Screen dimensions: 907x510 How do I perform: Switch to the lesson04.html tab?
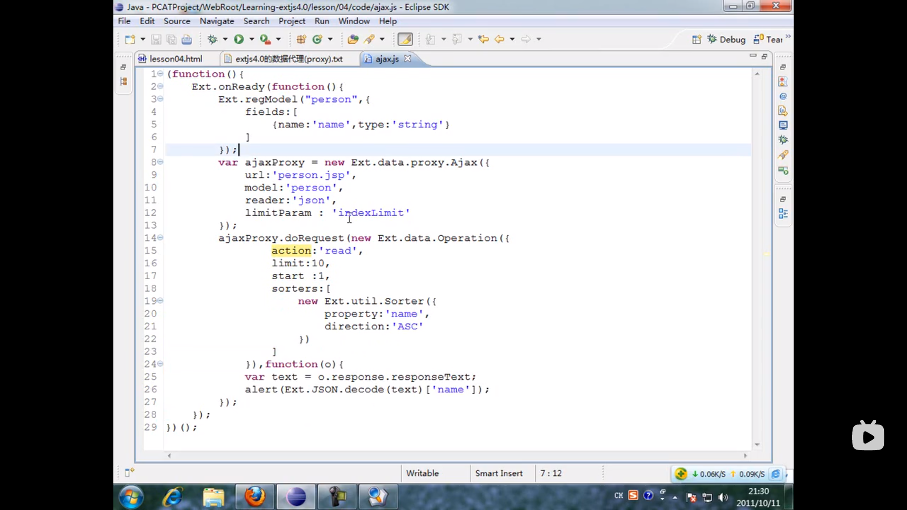tap(175, 59)
